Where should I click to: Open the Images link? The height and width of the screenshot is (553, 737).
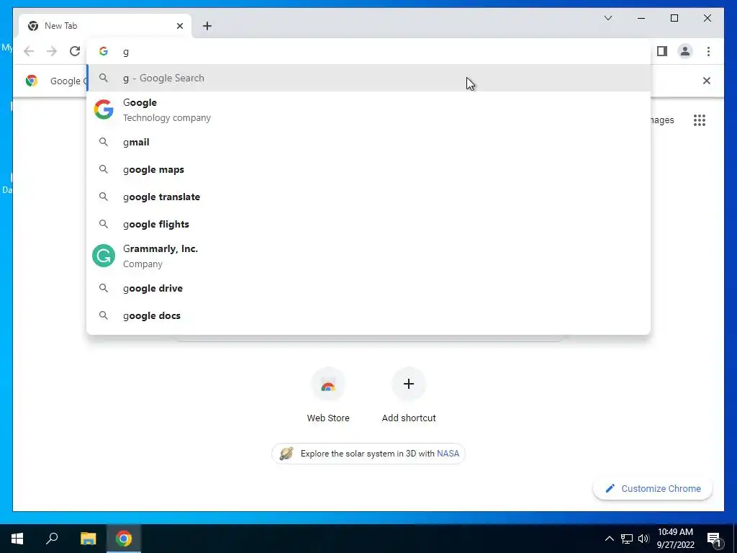point(662,120)
